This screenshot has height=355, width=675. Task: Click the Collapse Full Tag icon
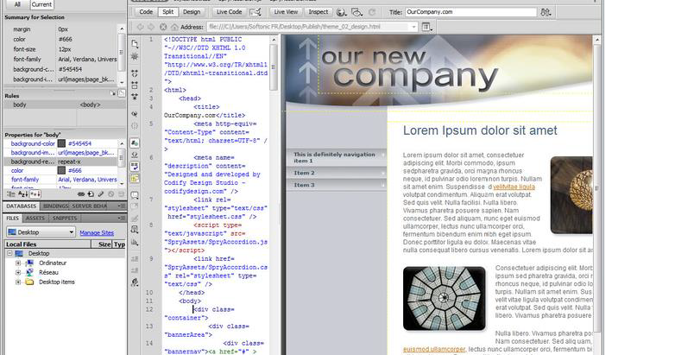[x=135, y=73]
